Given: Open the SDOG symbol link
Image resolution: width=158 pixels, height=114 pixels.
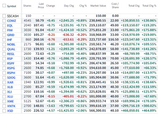Looking at the screenshot, I should (11, 77).
